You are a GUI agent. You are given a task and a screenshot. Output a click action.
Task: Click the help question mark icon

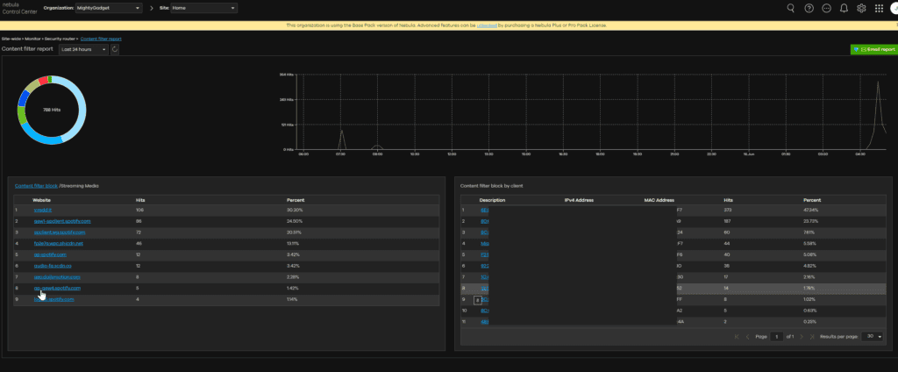[809, 8]
